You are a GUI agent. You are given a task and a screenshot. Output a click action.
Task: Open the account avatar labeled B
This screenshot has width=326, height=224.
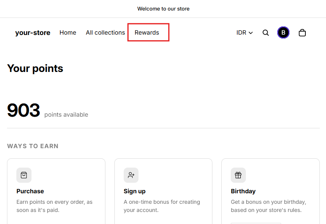pyautogui.click(x=283, y=32)
